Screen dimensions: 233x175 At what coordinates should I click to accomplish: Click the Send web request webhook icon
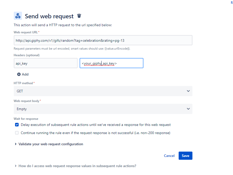point(18,16)
